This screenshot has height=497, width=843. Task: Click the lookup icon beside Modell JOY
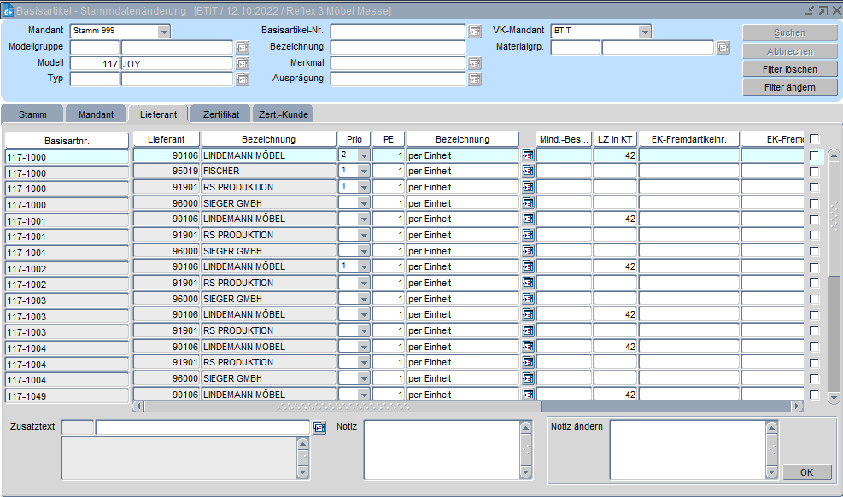(x=243, y=63)
